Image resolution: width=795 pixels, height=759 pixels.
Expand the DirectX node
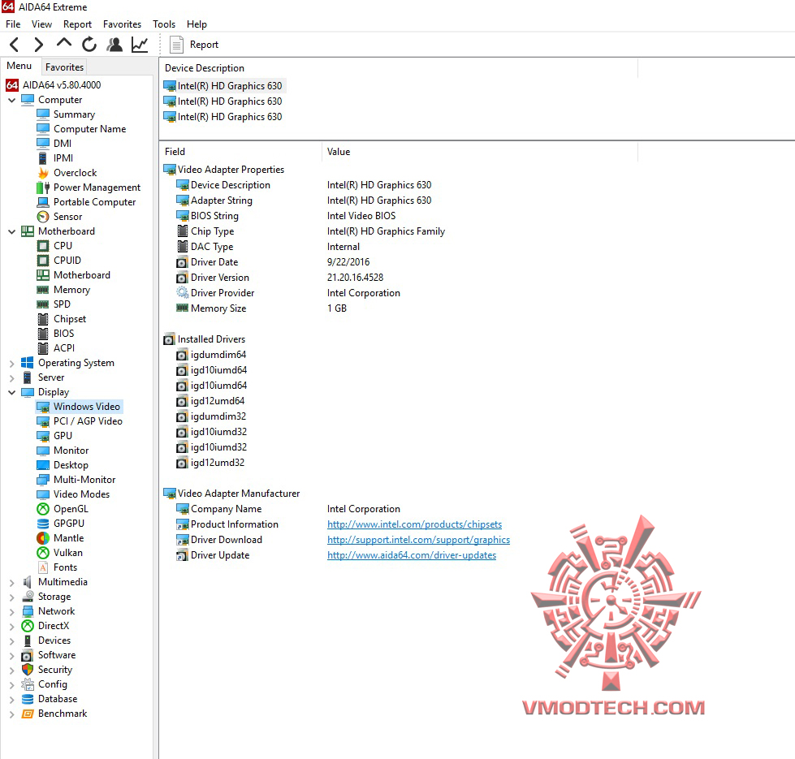(12, 627)
